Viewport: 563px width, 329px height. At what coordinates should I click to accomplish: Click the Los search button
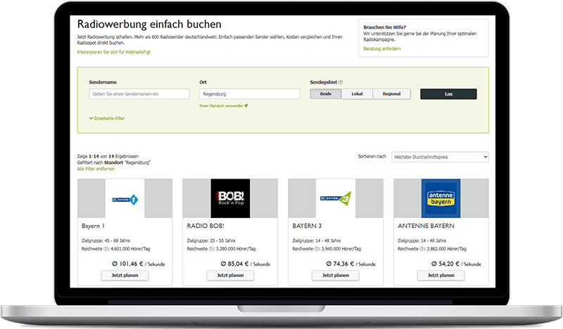click(448, 93)
